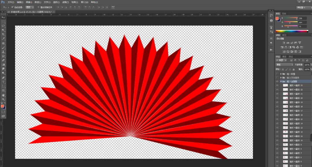Open the layer blend mode dropdown

(x=284, y=65)
